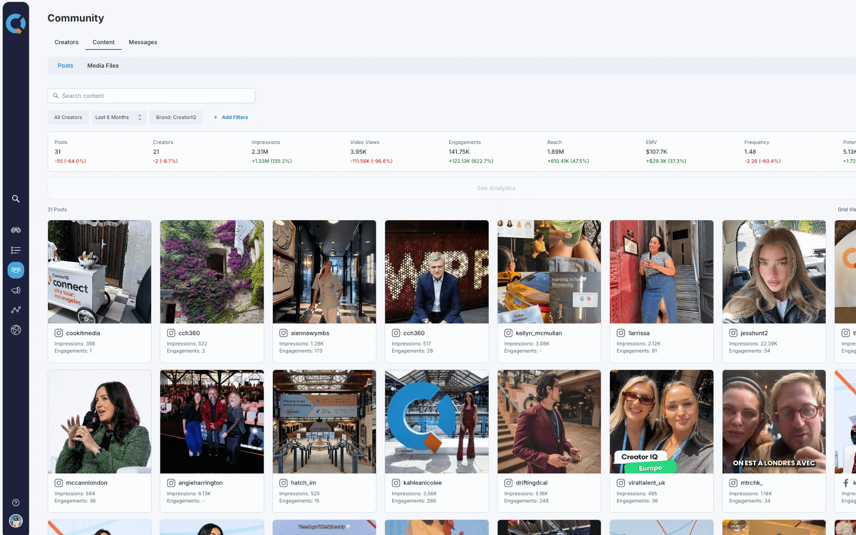
Task: Open the megaphone campaigns icon
Action: coord(16,290)
